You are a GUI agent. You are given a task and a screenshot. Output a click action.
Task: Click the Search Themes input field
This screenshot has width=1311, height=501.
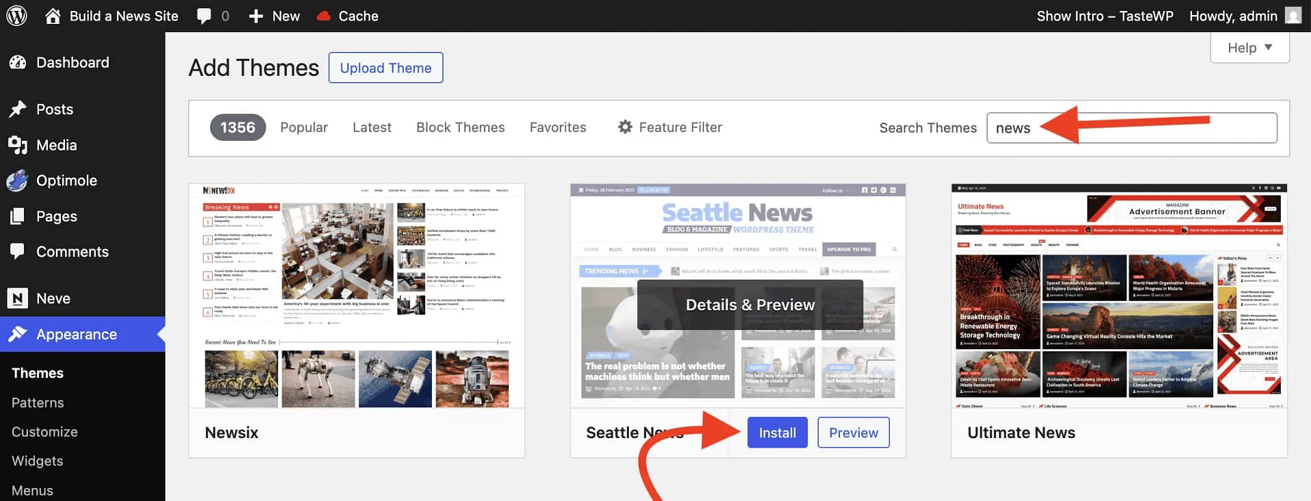pyautogui.click(x=1132, y=128)
